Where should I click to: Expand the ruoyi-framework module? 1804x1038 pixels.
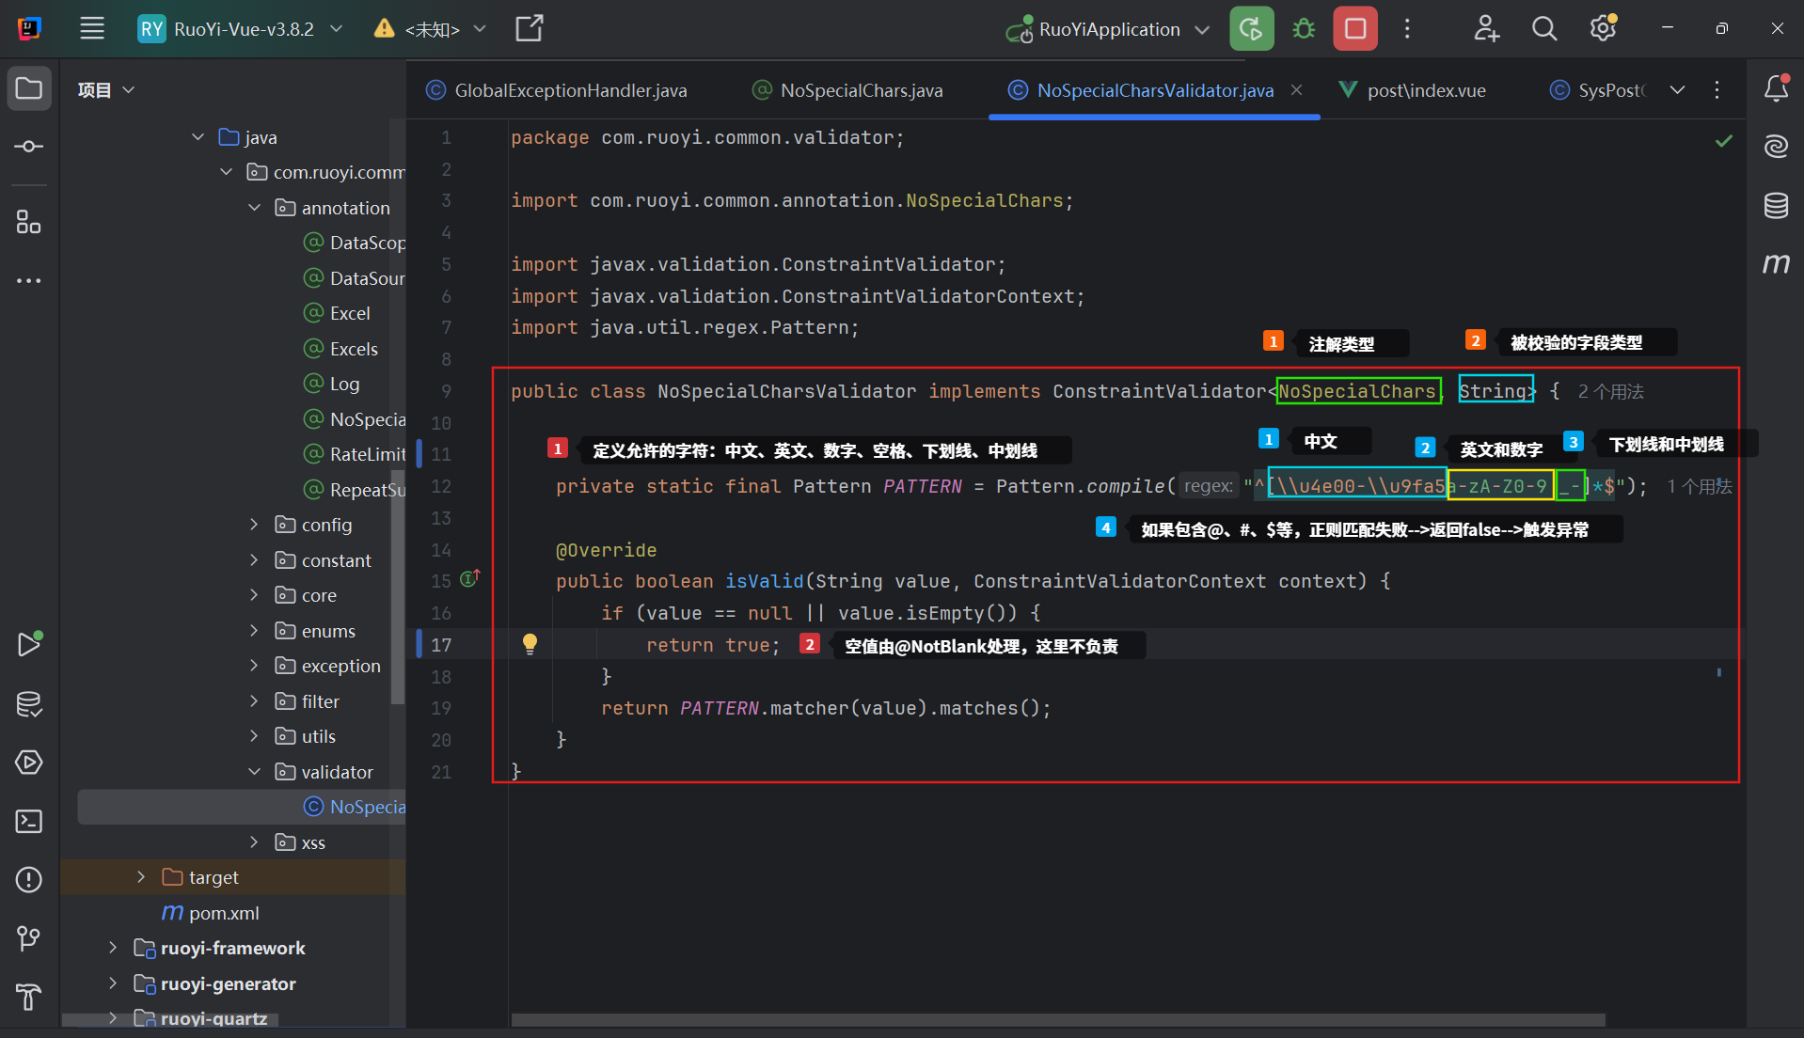click(113, 948)
